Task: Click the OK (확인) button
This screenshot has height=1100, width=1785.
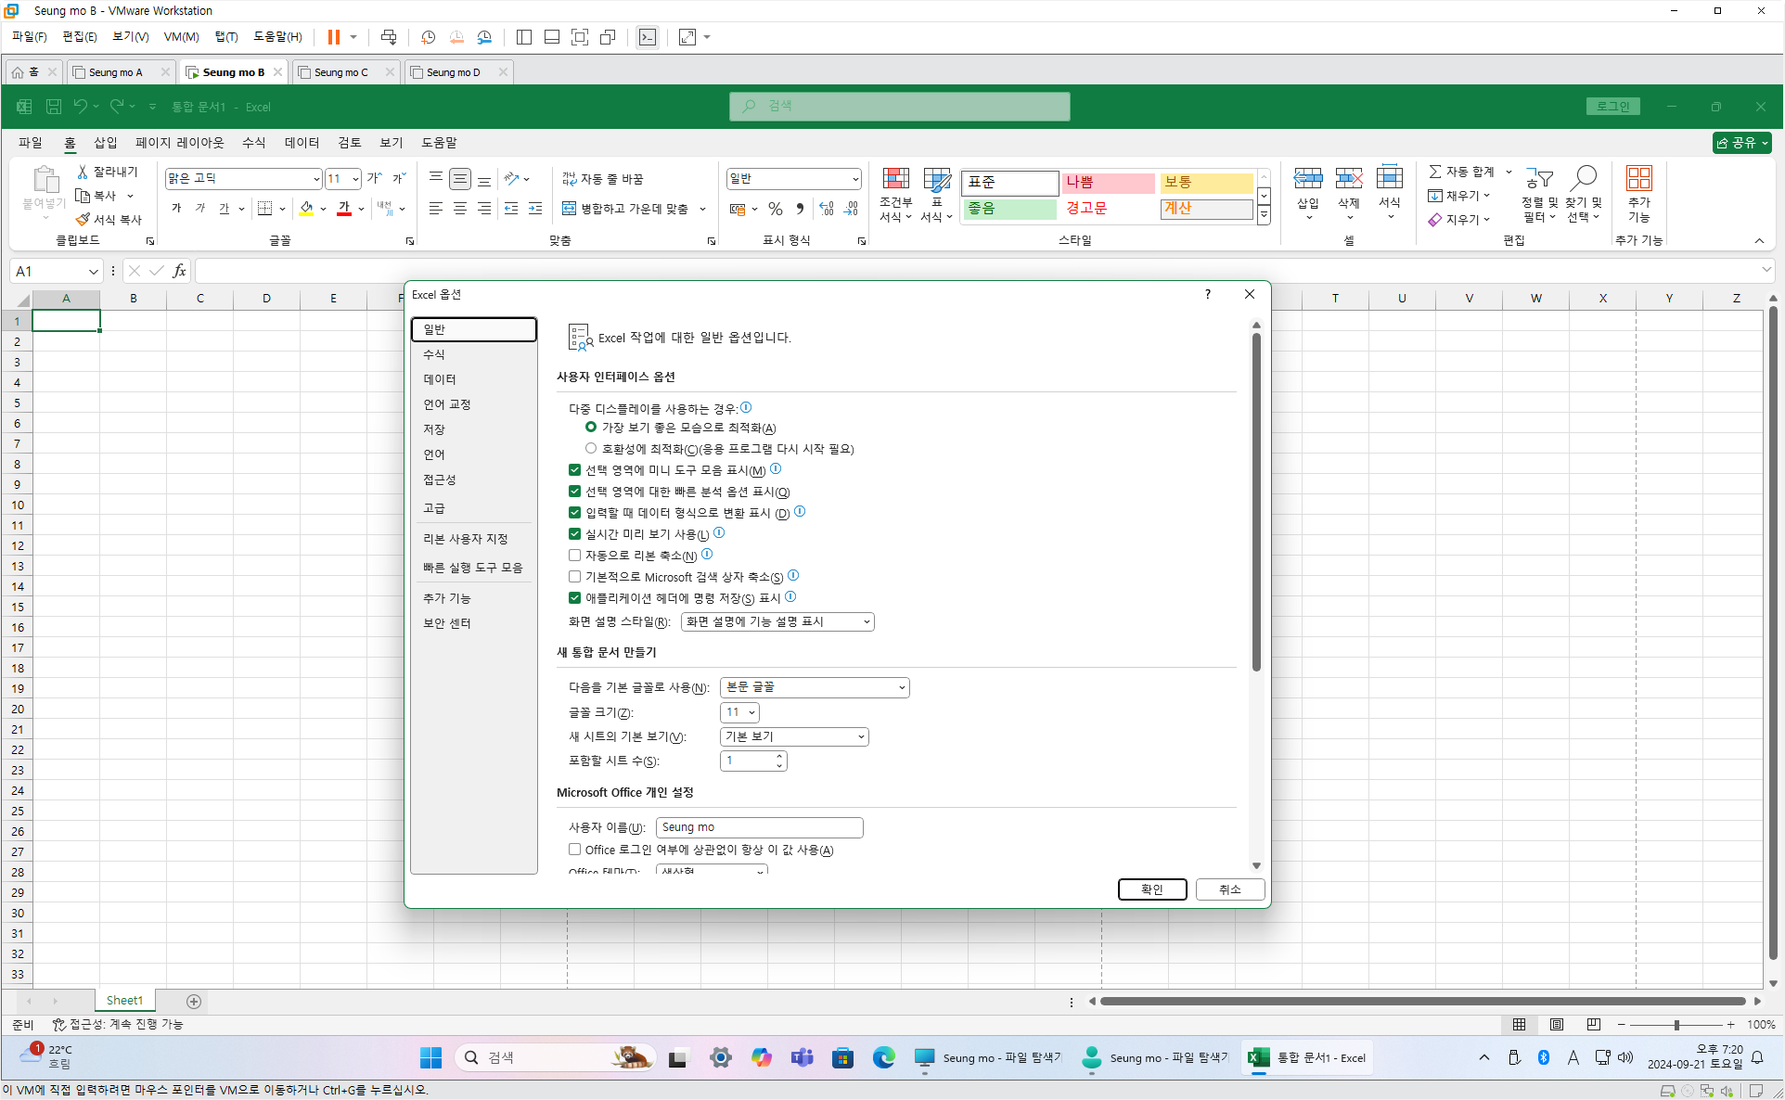Action: 1151,889
